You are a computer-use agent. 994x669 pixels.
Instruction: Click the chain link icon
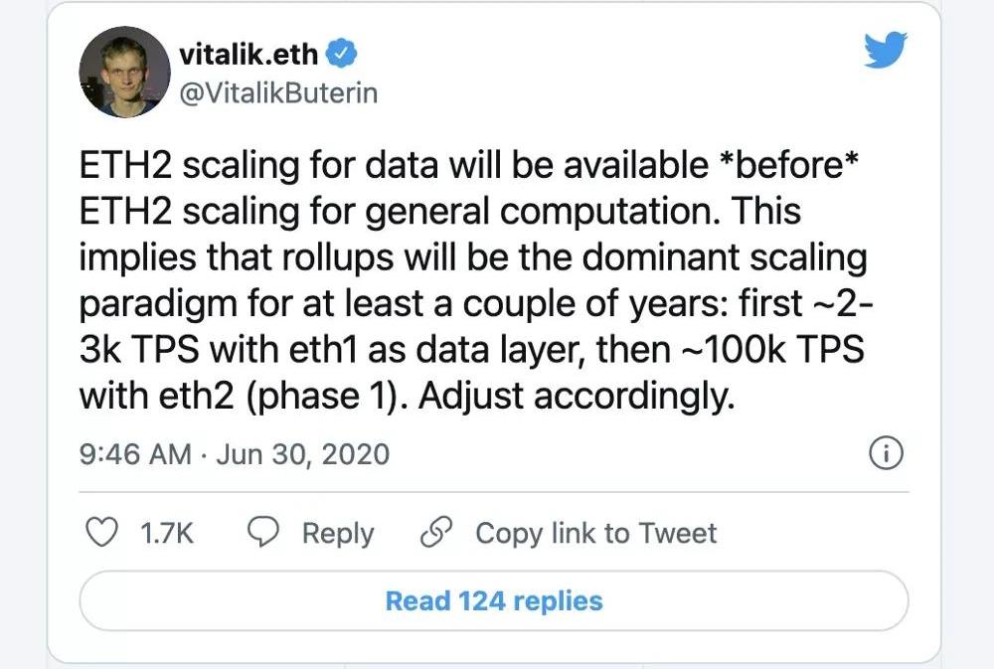(435, 534)
